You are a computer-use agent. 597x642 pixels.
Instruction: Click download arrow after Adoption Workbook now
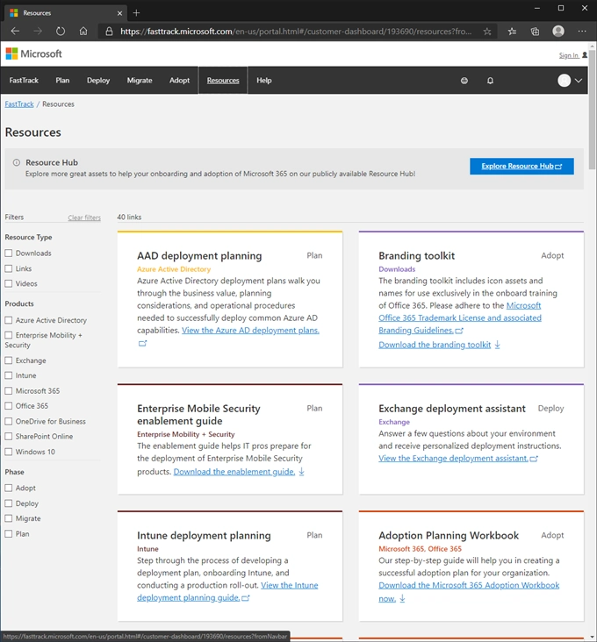click(402, 598)
